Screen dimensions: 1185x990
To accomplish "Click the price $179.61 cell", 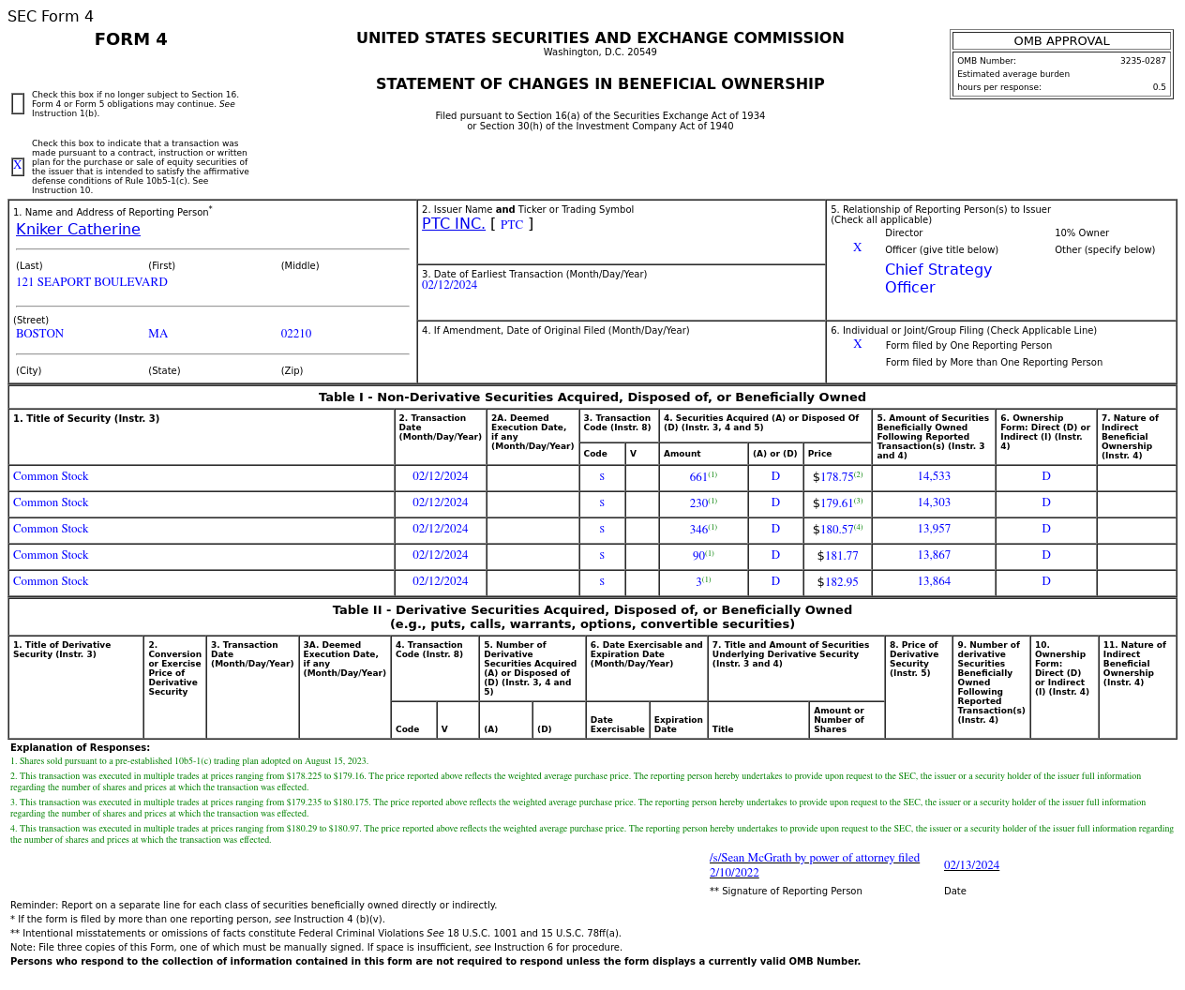I will point(837,503).
